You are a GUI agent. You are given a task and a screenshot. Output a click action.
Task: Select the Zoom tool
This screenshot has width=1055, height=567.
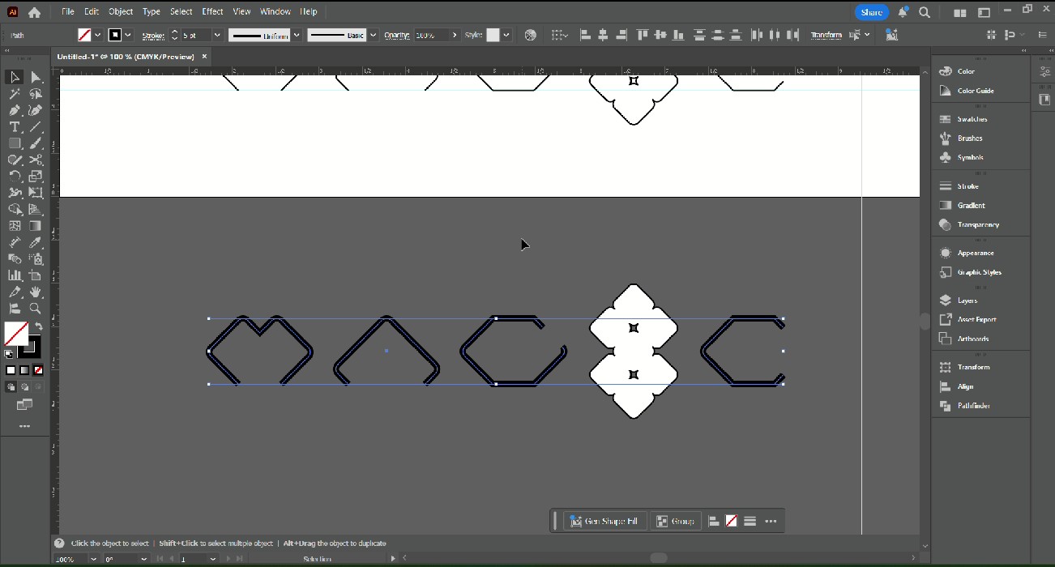pyautogui.click(x=36, y=309)
